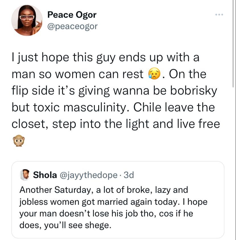Click the Shola name in quoted tweet
Viewport: 236px width, 240px height.
[x=45, y=175]
